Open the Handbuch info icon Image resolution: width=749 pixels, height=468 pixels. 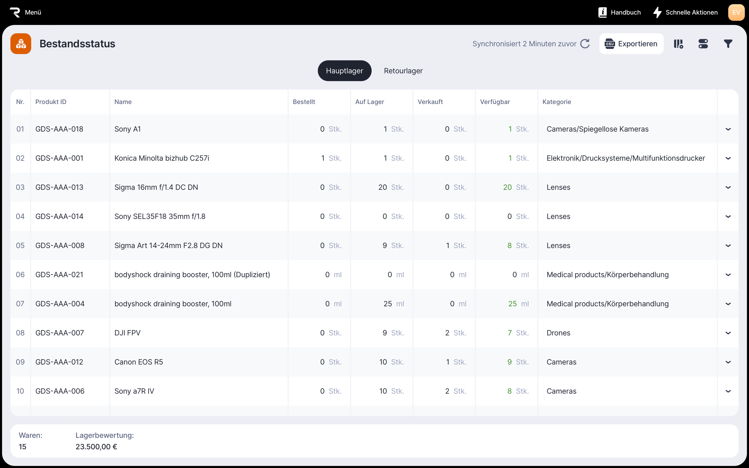click(602, 12)
